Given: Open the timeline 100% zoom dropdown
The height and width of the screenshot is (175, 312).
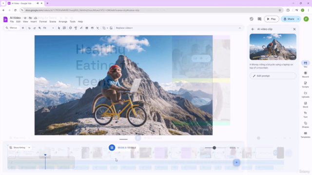Looking at the screenshot, I should [234, 148].
